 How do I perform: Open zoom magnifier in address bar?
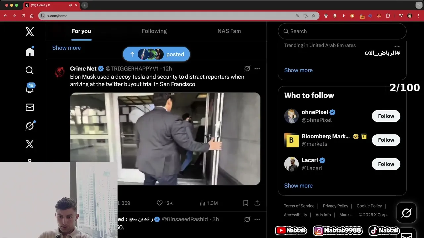tap(297, 16)
